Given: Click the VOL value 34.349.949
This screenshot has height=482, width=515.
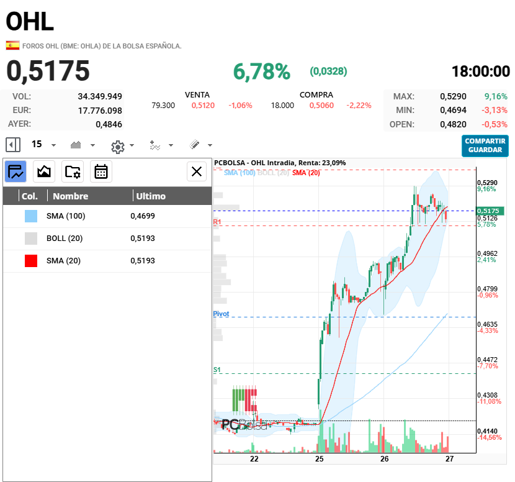Looking at the screenshot, I should tap(100, 96).
